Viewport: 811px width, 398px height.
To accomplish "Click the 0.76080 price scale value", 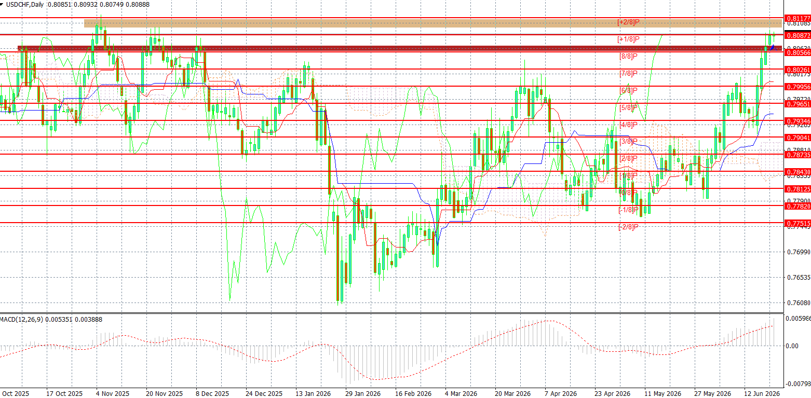I will coord(799,303).
